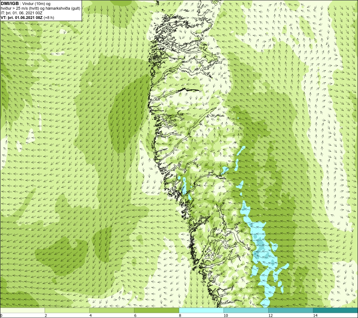Viewport: 358px width, 318px height.
Task: Click the legend scale label '4'
Action: (91, 315)
